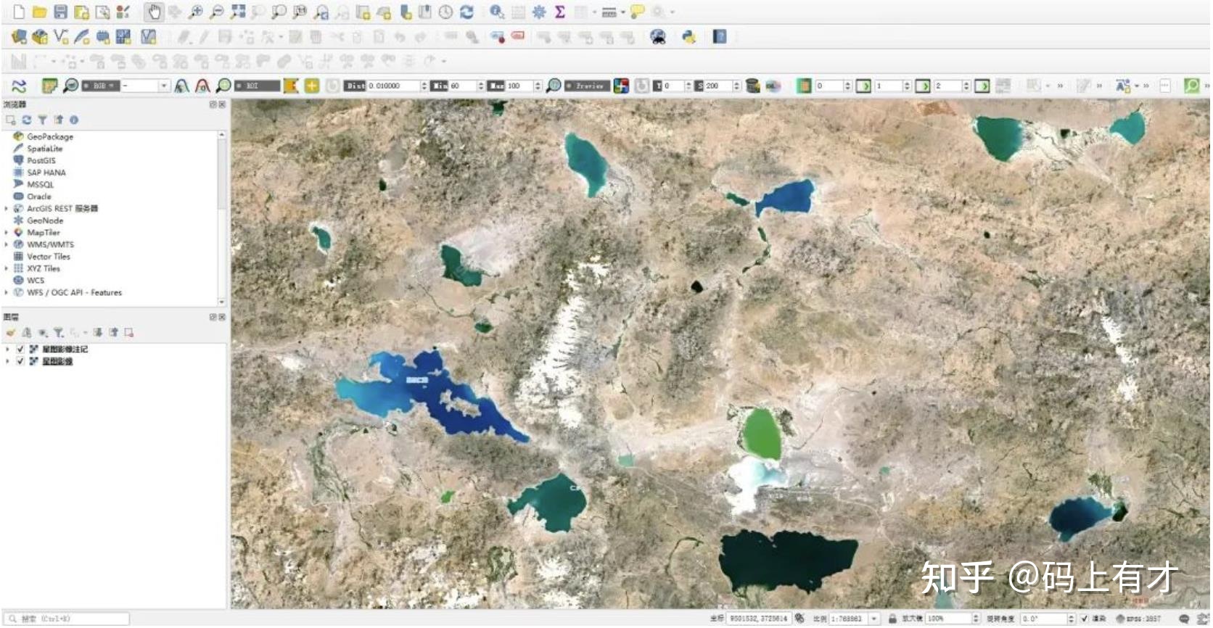Select GeoPackage in the Browser tree

click(49, 136)
